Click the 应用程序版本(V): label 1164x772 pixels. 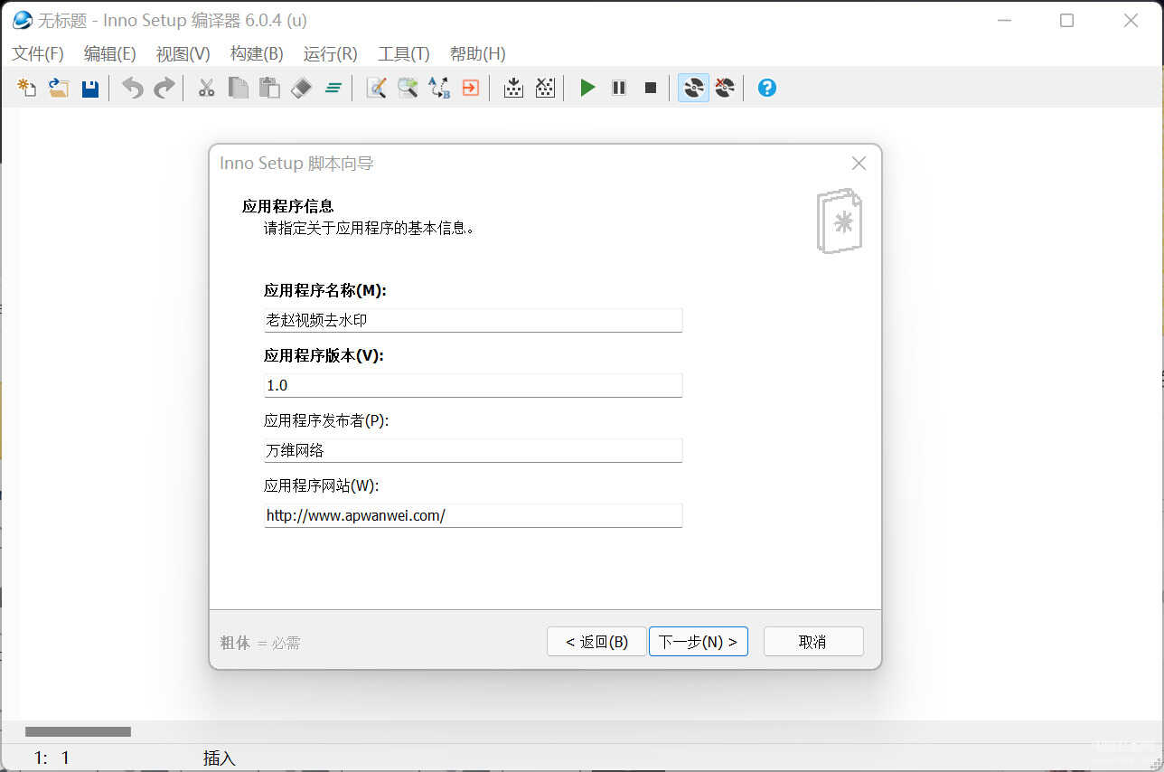(324, 355)
